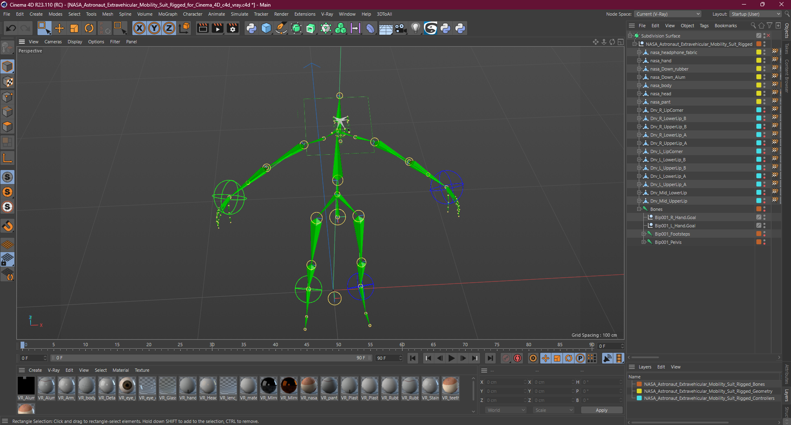Toggle the Enable Snap S icon

click(x=7, y=177)
